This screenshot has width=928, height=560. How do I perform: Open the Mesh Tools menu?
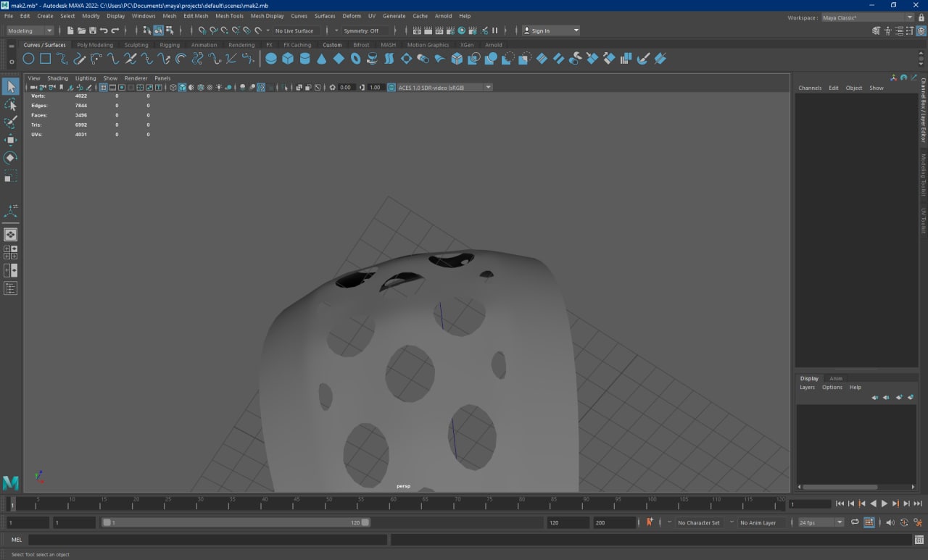(229, 16)
